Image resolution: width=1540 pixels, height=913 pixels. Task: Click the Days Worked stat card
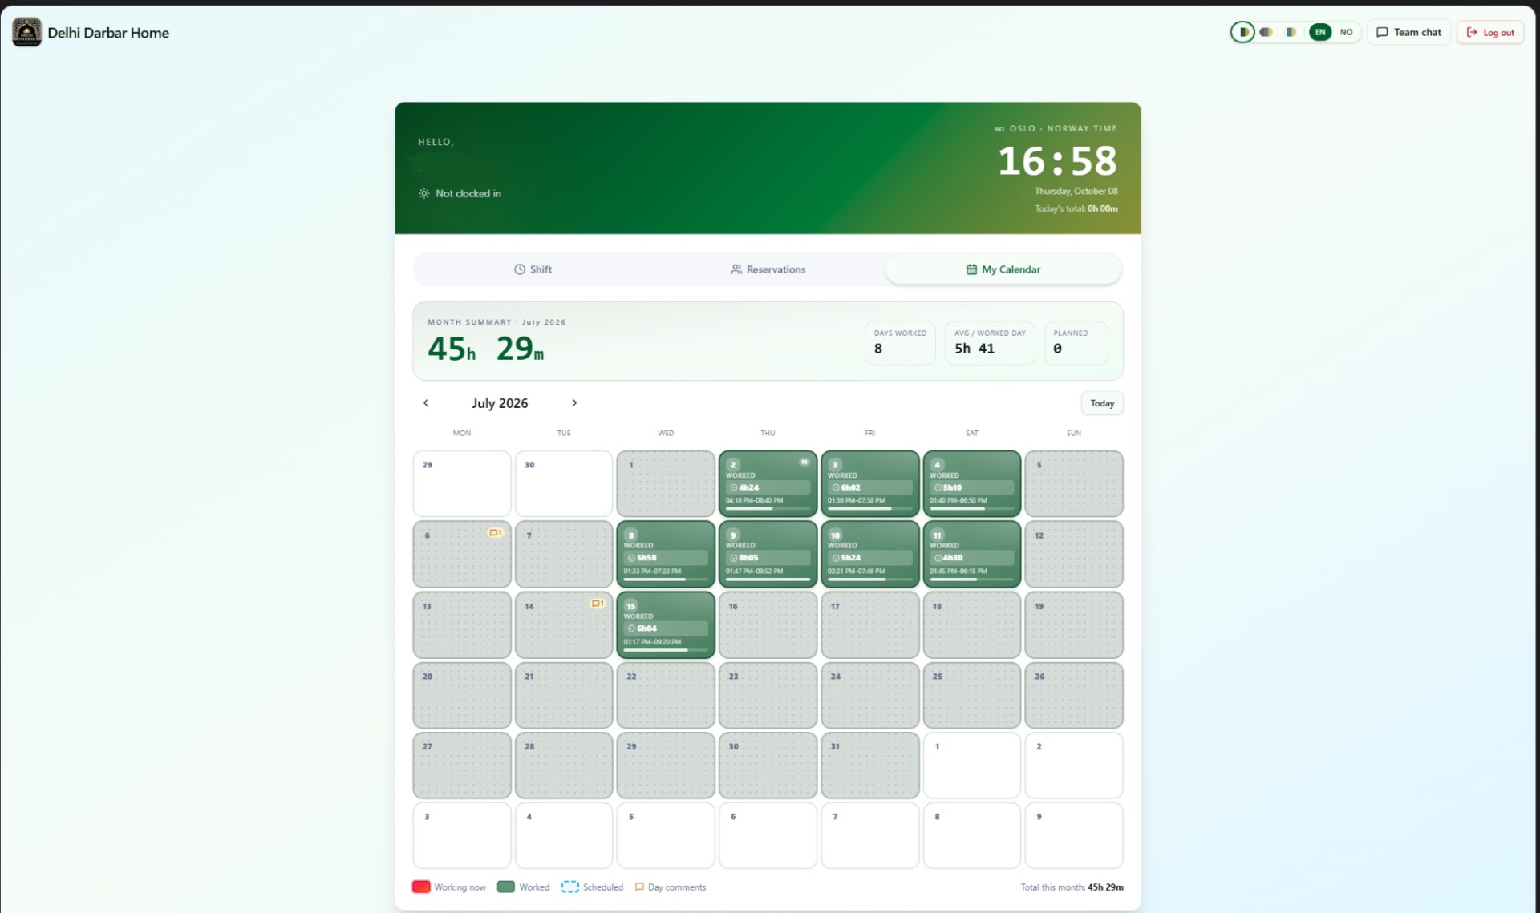900,343
